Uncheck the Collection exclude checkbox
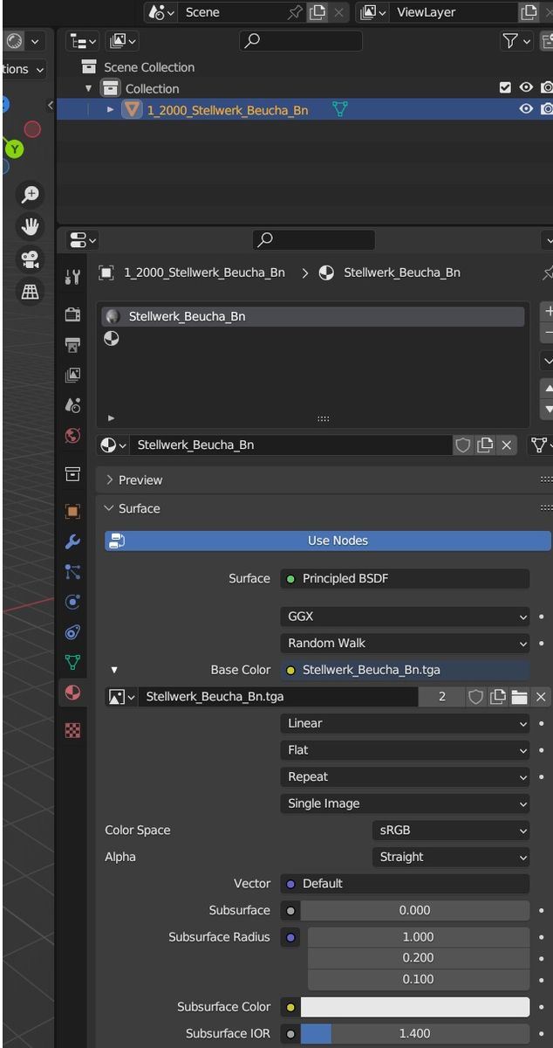The width and height of the screenshot is (553, 1048). [x=505, y=88]
